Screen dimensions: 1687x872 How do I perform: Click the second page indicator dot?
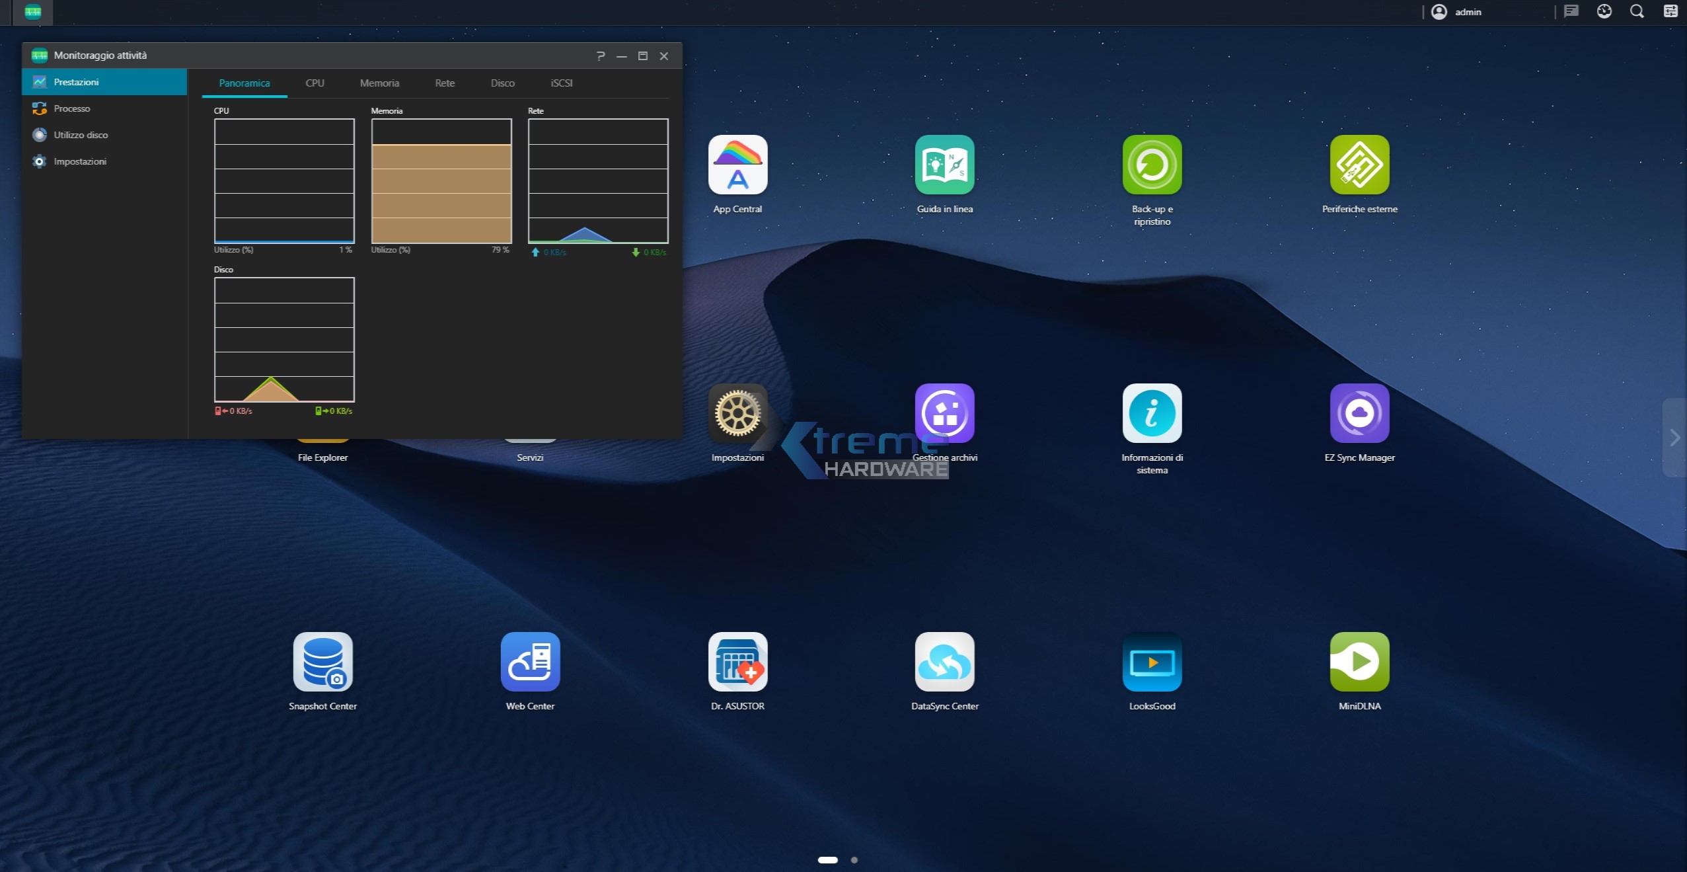tap(854, 860)
